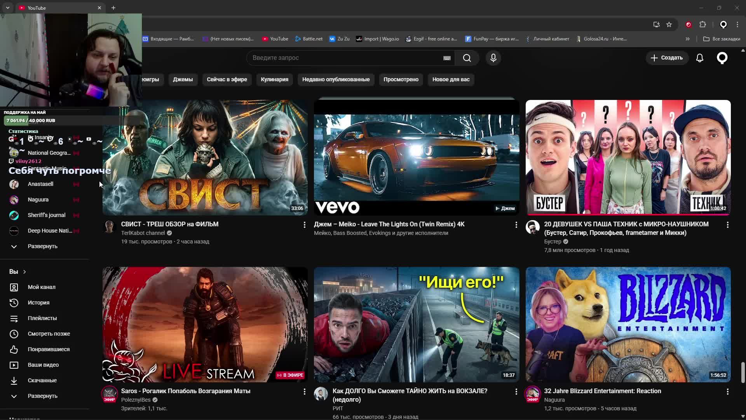
Task: Expand the Вы section with the lower Развернуть
Action: (x=42, y=396)
